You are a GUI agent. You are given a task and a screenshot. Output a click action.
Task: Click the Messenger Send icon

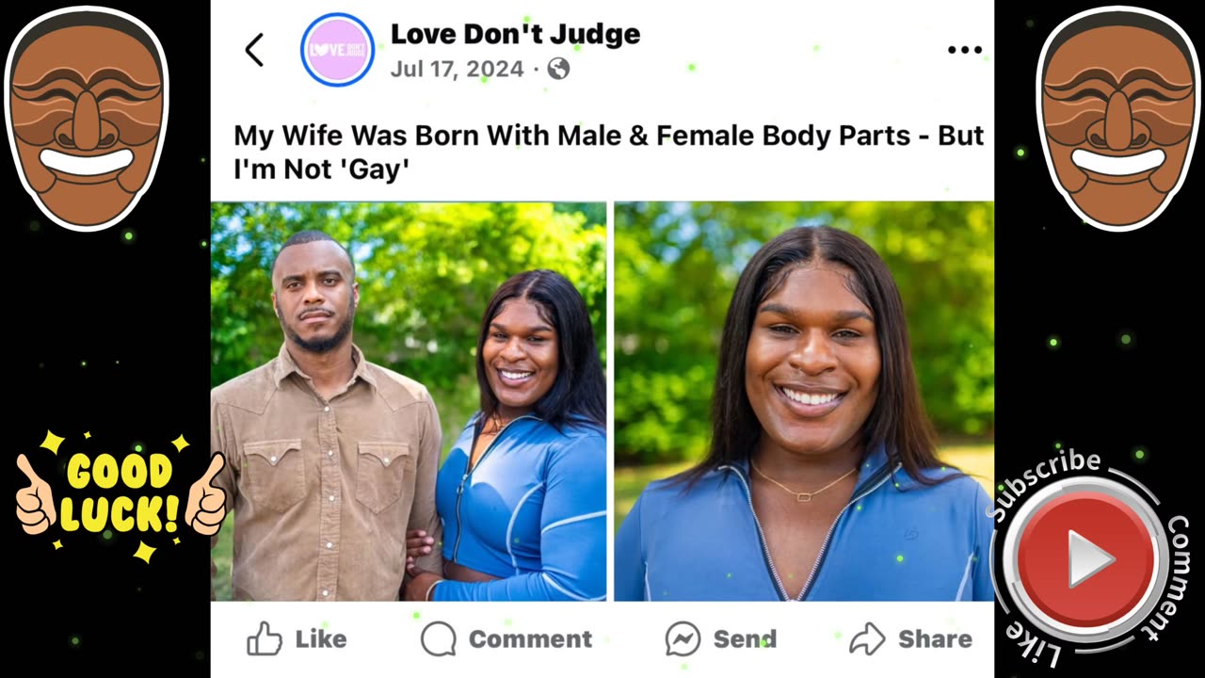tap(683, 639)
